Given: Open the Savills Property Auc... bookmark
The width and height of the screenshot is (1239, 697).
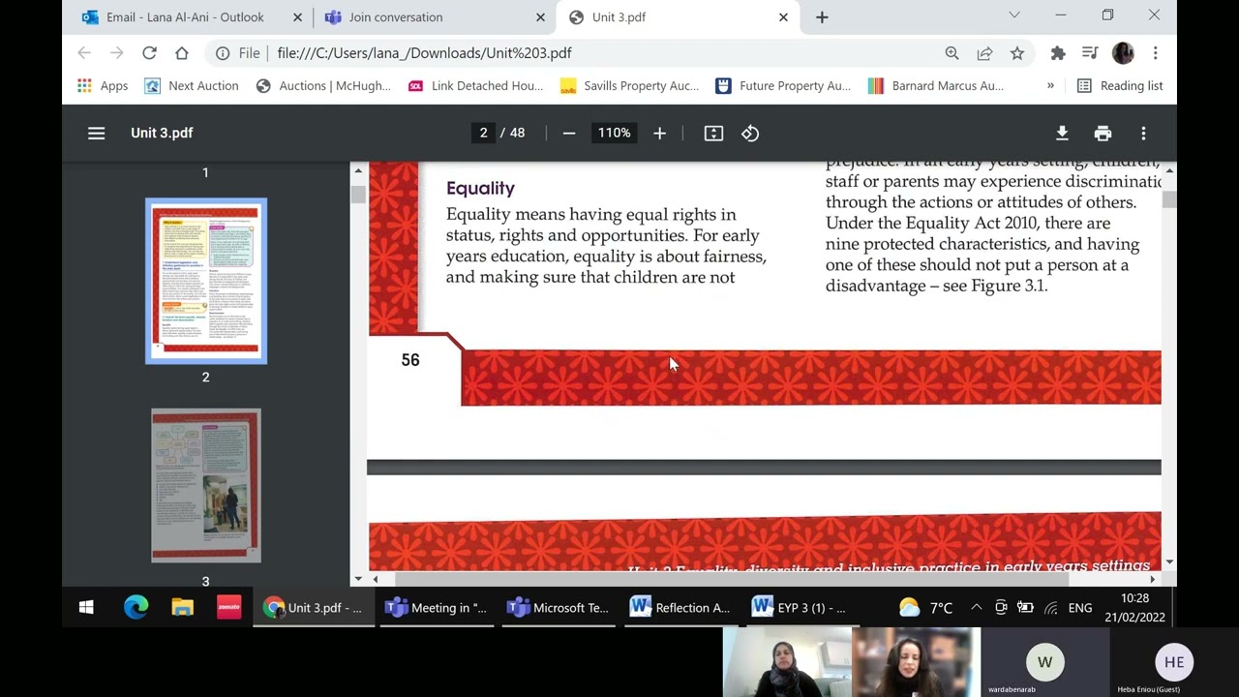Looking at the screenshot, I should (629, 86).
